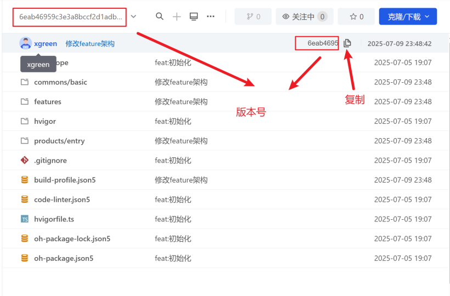Click the fork button showing 0

252,16
